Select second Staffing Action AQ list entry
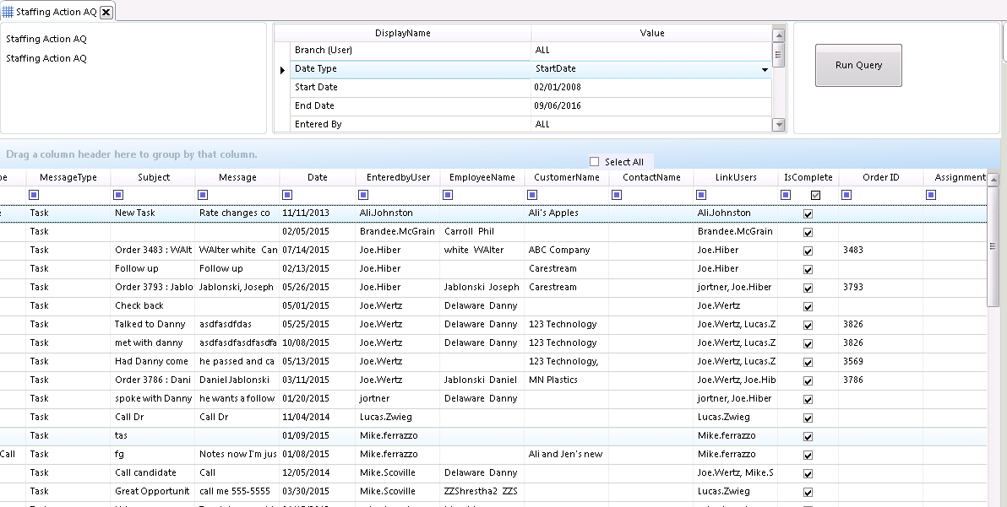 pyautogui.click(x=46, y=58)
